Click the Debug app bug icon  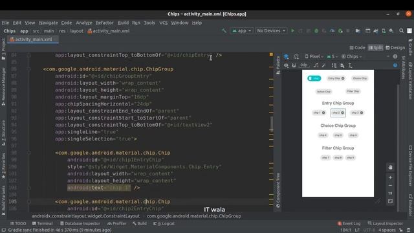[x=316, y=31]
